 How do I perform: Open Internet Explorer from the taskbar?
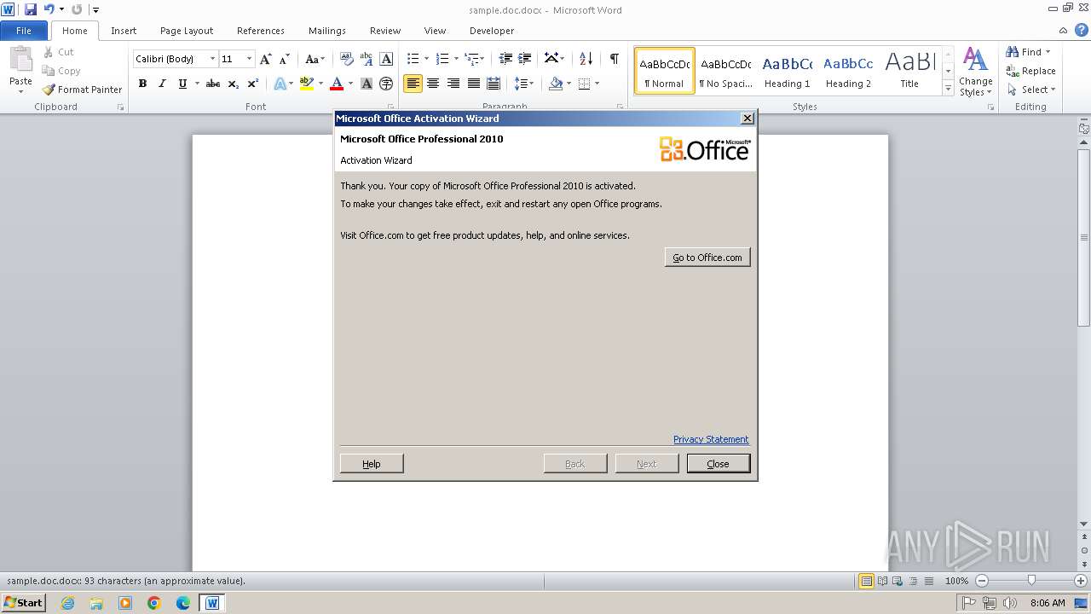(x=67, y=603)
